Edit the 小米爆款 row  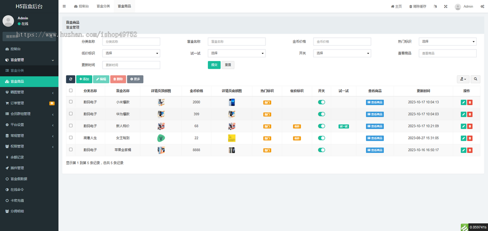click(x=463, y=102)
